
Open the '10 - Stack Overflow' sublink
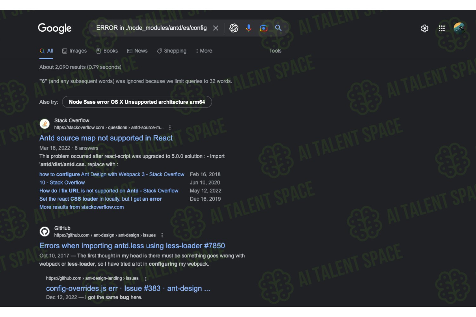click(62, 183)
